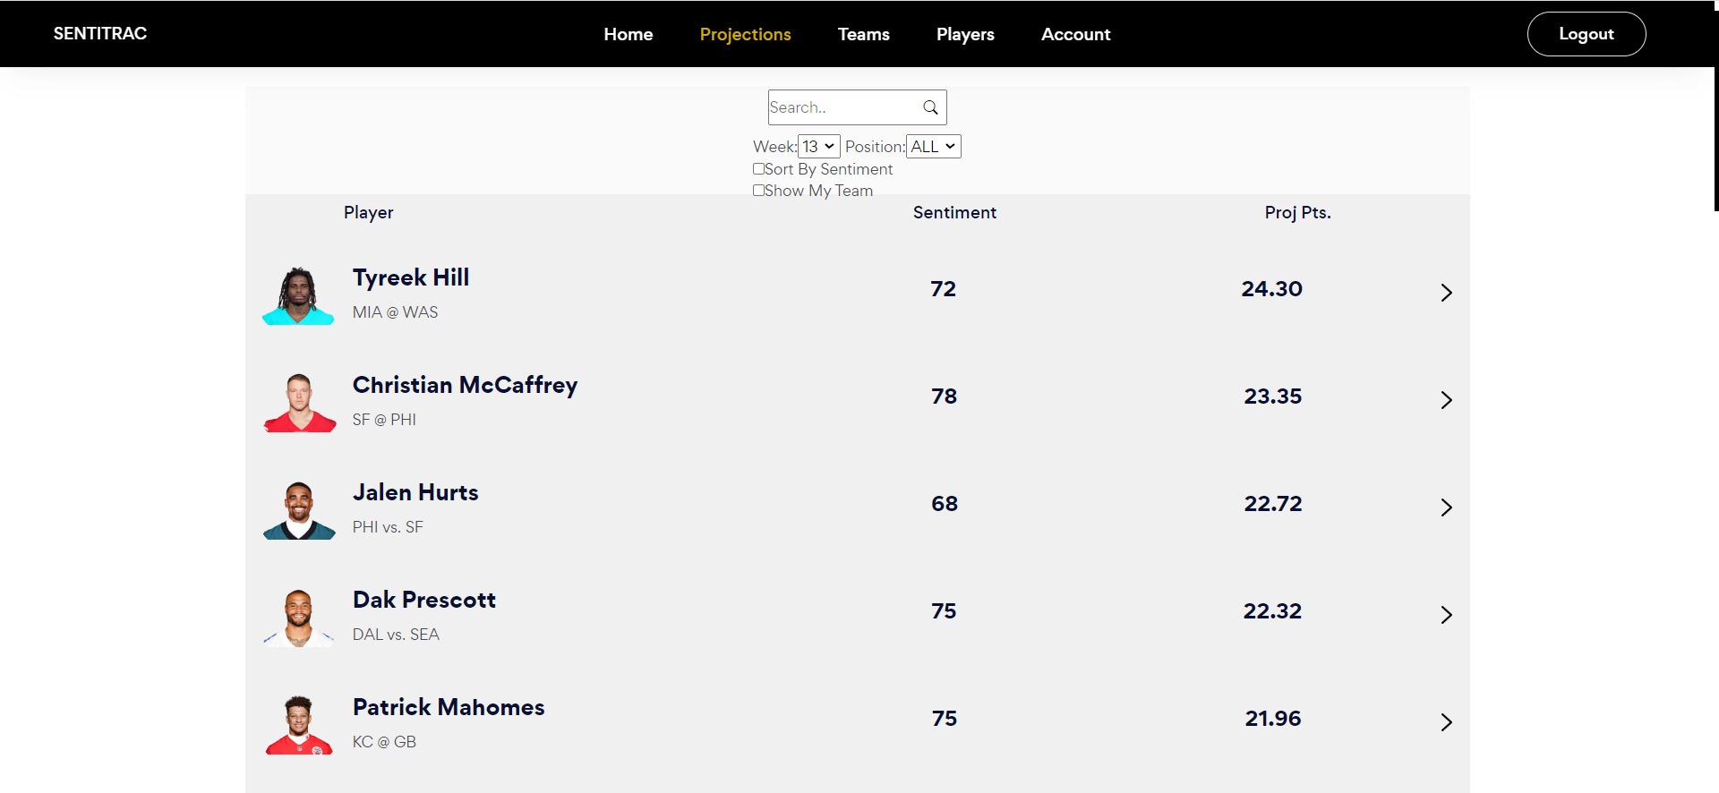
Task: Open the Account link in navbar
Action: click(1075, 34)
